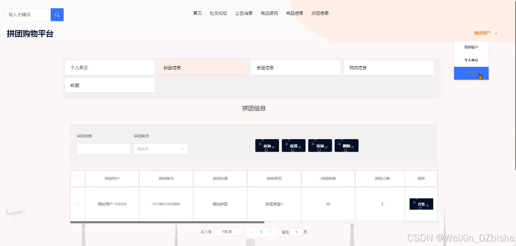Click the 测试用户-112233 cell
The height and width of the screenshot is (246, 516).
(112, 204)
